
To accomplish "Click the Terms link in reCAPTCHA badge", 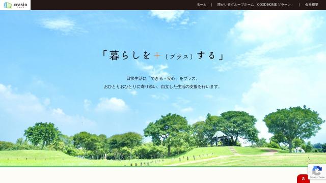I will click(x=321, y=177).
